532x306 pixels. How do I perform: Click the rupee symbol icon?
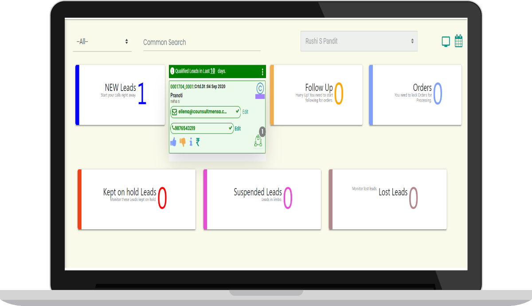[198, 142]
